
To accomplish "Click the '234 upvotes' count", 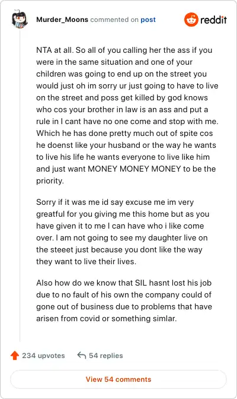I will pyautogui.click(x=43, y=356).
